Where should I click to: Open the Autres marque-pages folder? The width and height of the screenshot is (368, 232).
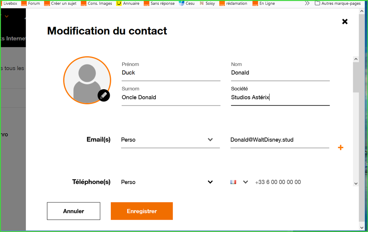click(338, 3)
